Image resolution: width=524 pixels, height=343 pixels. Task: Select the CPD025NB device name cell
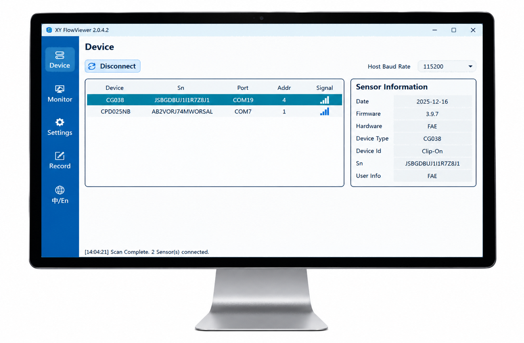coord(115,112)
